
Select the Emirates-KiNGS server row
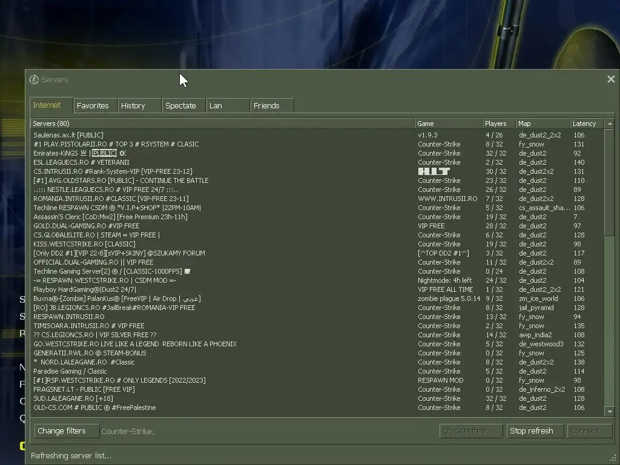point(317,153)
